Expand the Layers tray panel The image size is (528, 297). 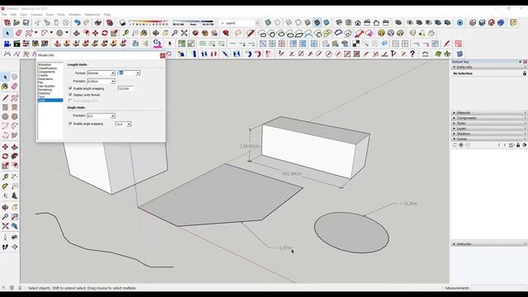[489, 129]
